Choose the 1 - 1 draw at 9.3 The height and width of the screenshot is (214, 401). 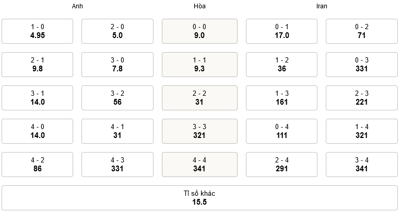point(199,65)
